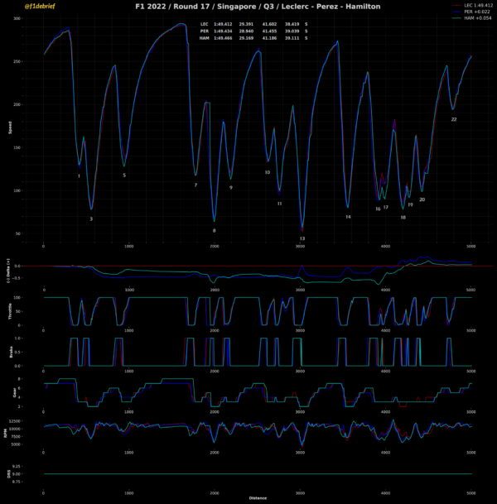Click the red LEC line sample in legend

[x=456, y=6]
